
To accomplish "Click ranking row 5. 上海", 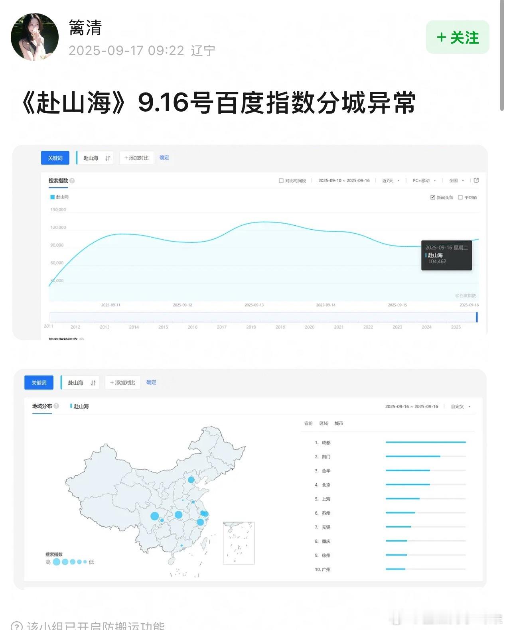I will pyautogui.click(x=390, y=499).
